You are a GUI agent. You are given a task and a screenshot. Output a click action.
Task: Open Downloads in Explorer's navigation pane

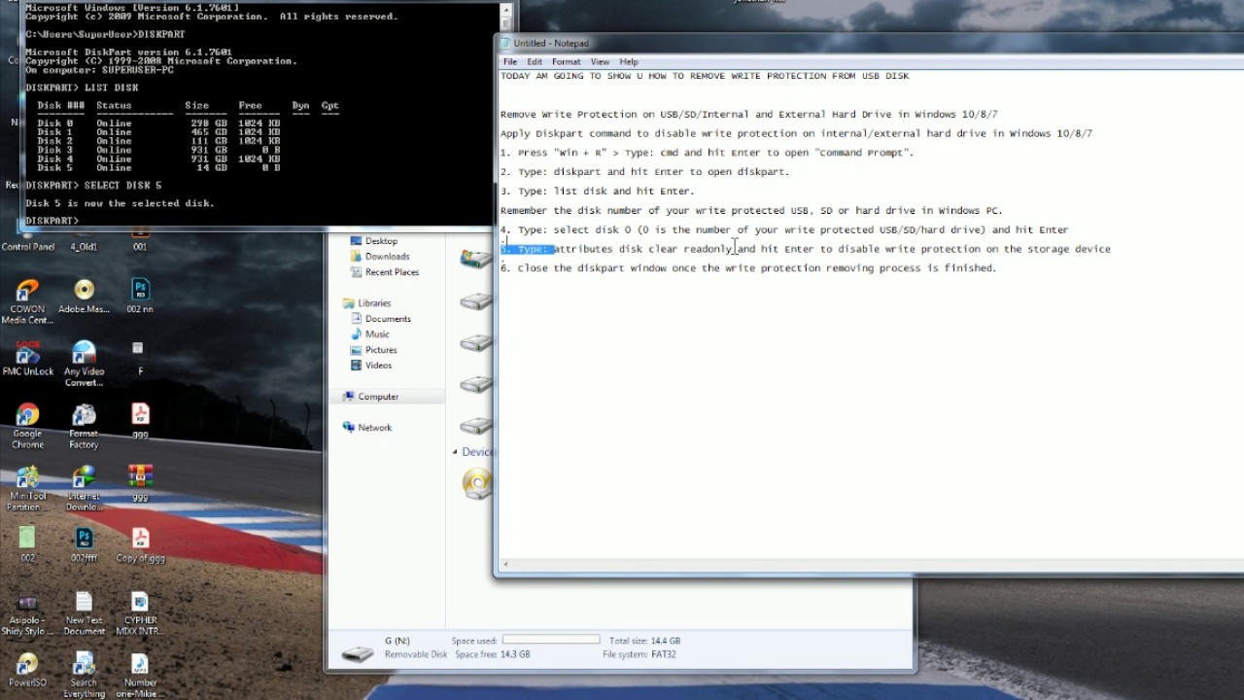point(387,257)
